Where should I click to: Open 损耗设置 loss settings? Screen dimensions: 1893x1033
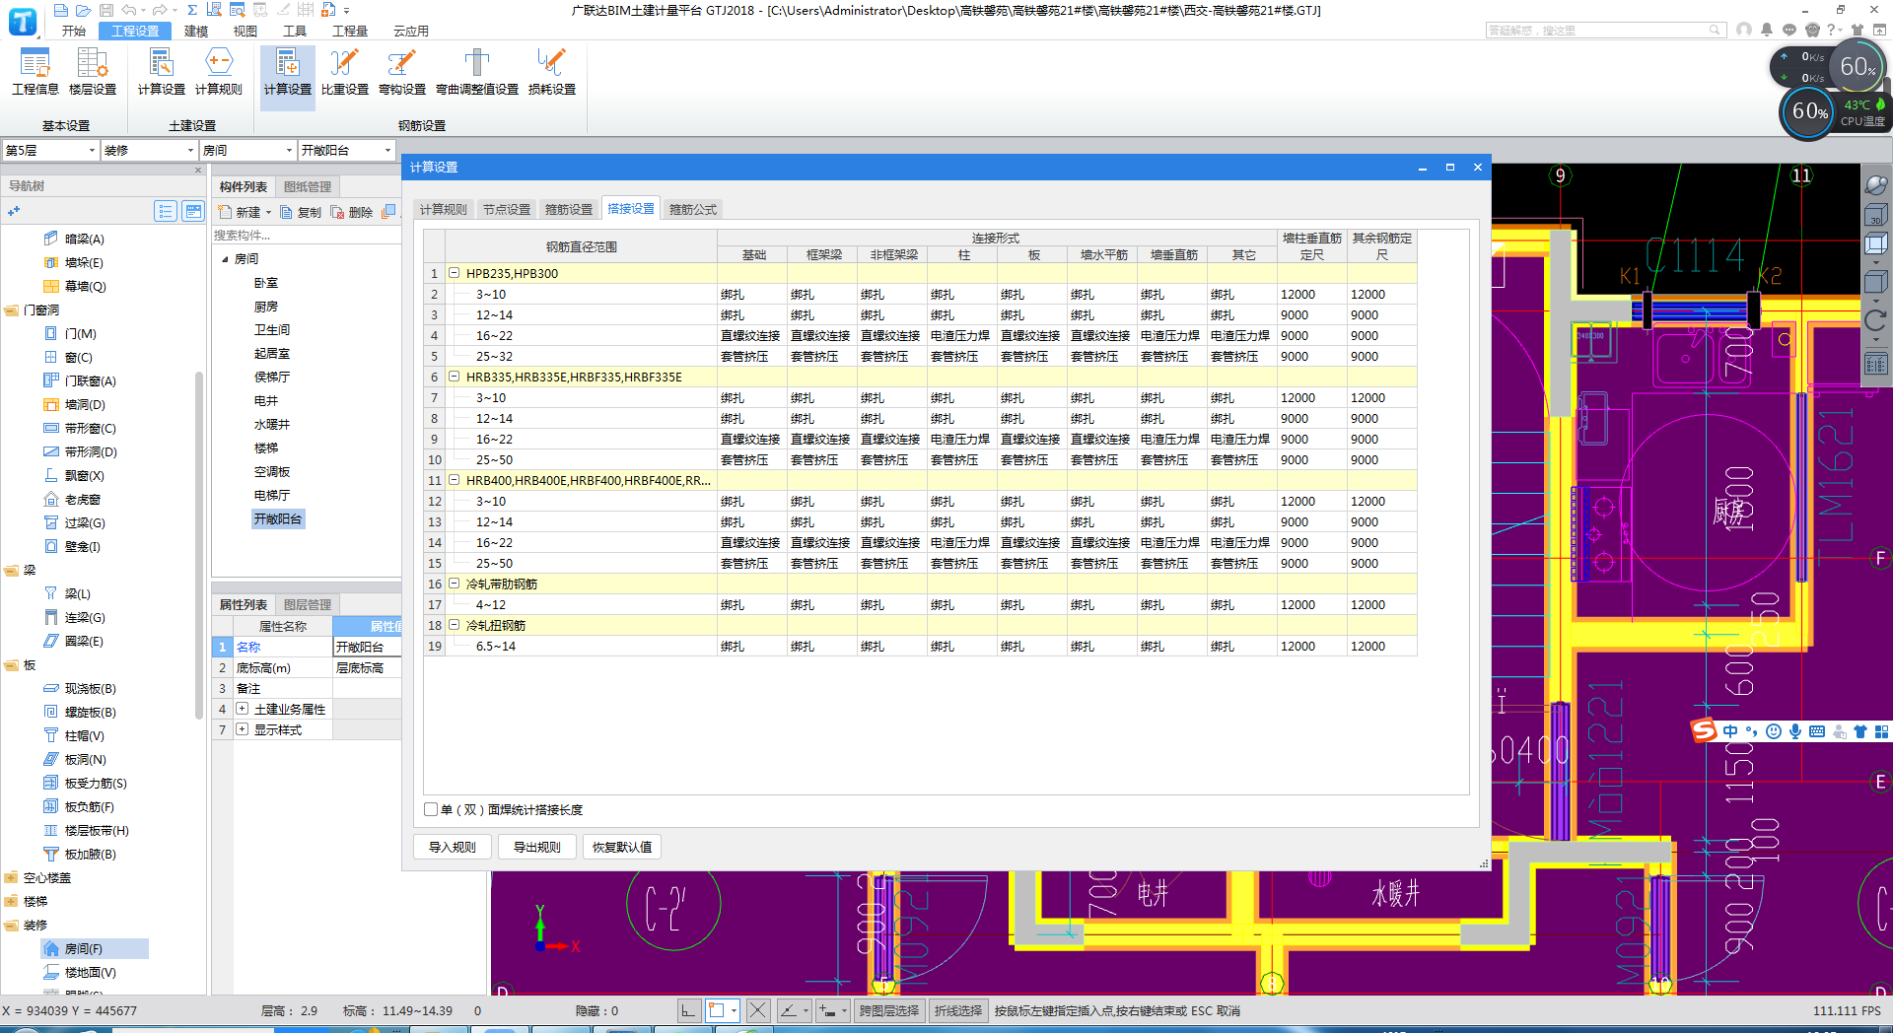(x=551, y=71)
